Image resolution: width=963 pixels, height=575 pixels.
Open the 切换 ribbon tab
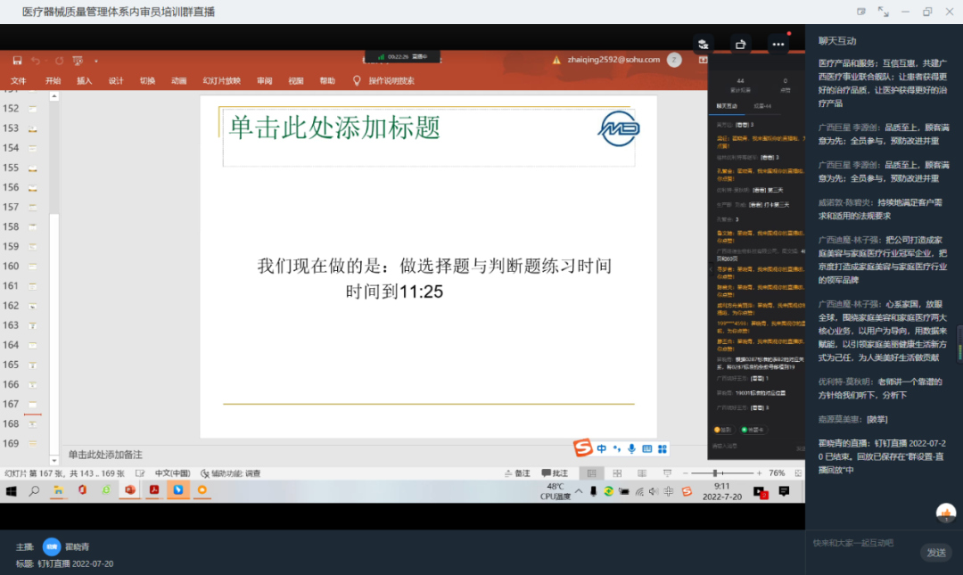[x=147, y=80]
